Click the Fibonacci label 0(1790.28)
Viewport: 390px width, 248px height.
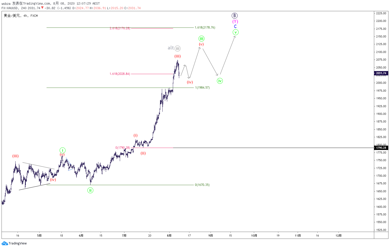123,148
